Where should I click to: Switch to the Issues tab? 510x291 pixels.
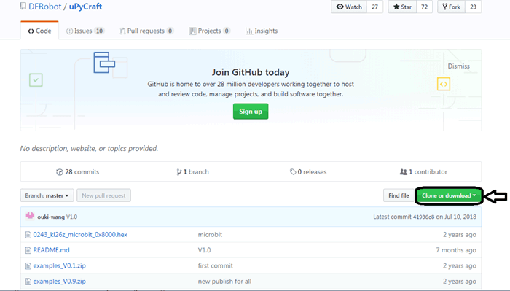pos(85,31)
